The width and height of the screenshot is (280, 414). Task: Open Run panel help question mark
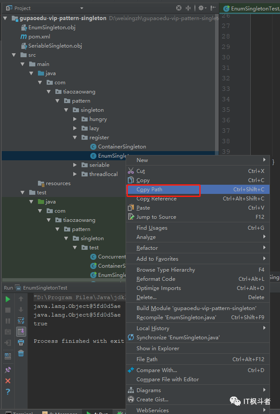(8, 392)
